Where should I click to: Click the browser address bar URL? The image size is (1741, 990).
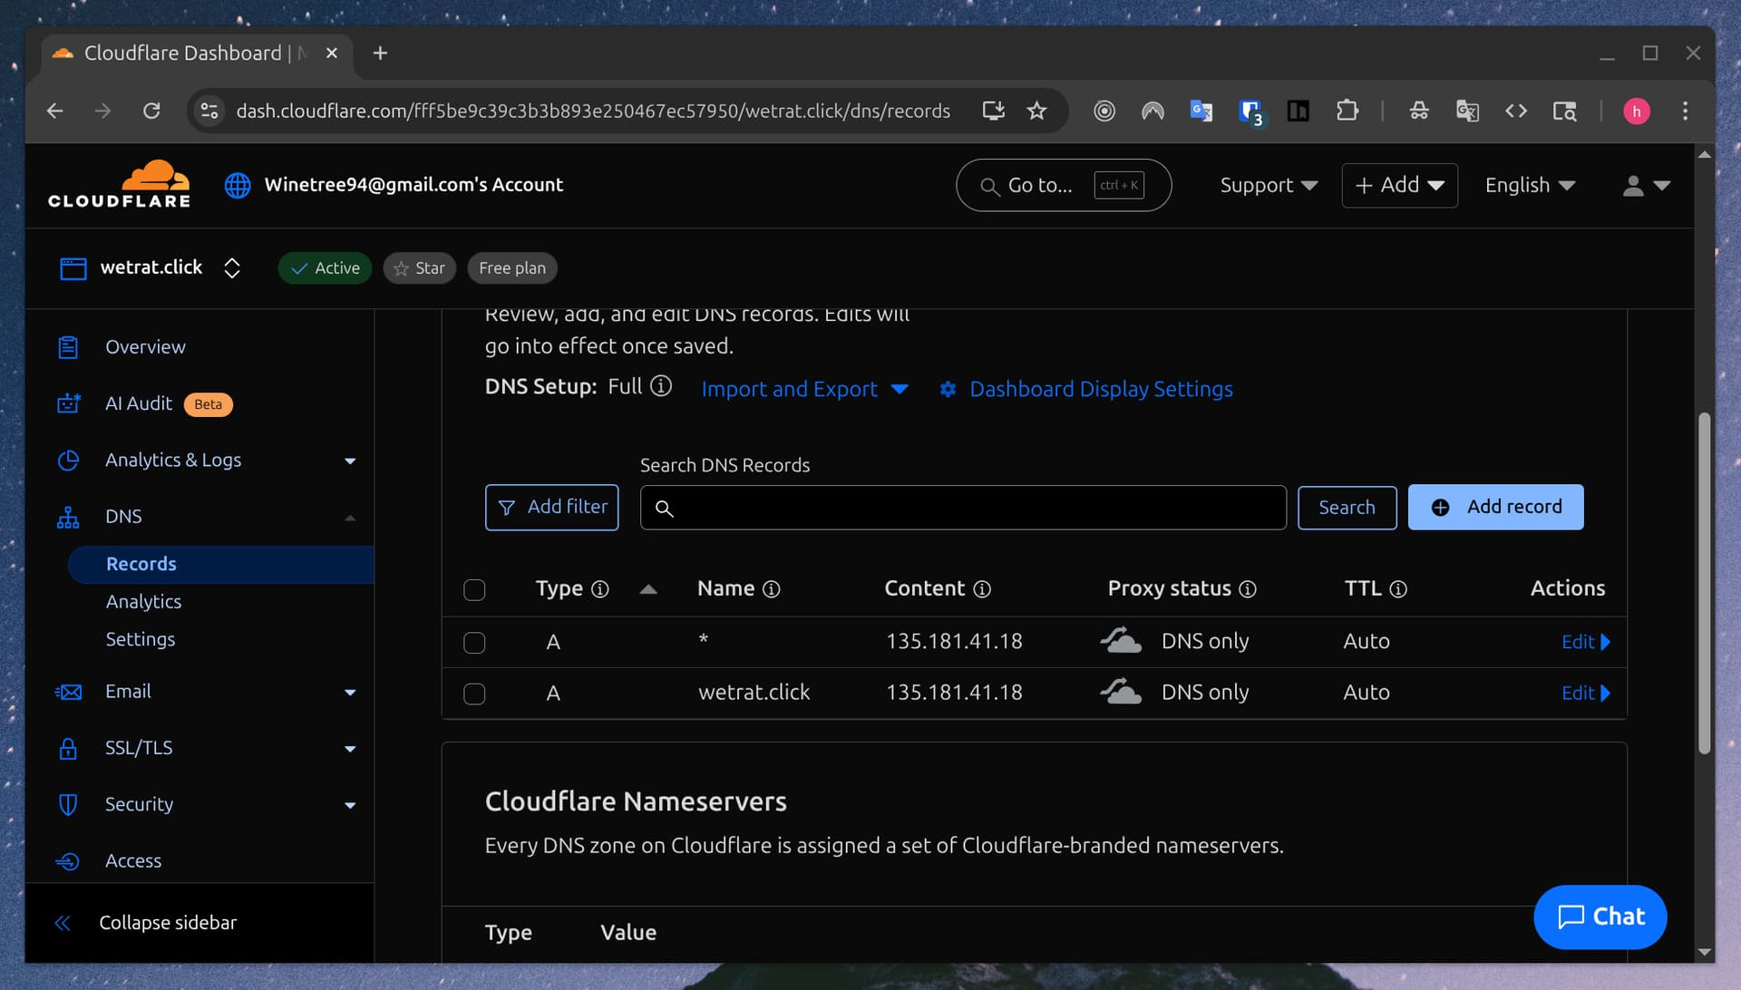pyautogui.click(x=592, y=111)
